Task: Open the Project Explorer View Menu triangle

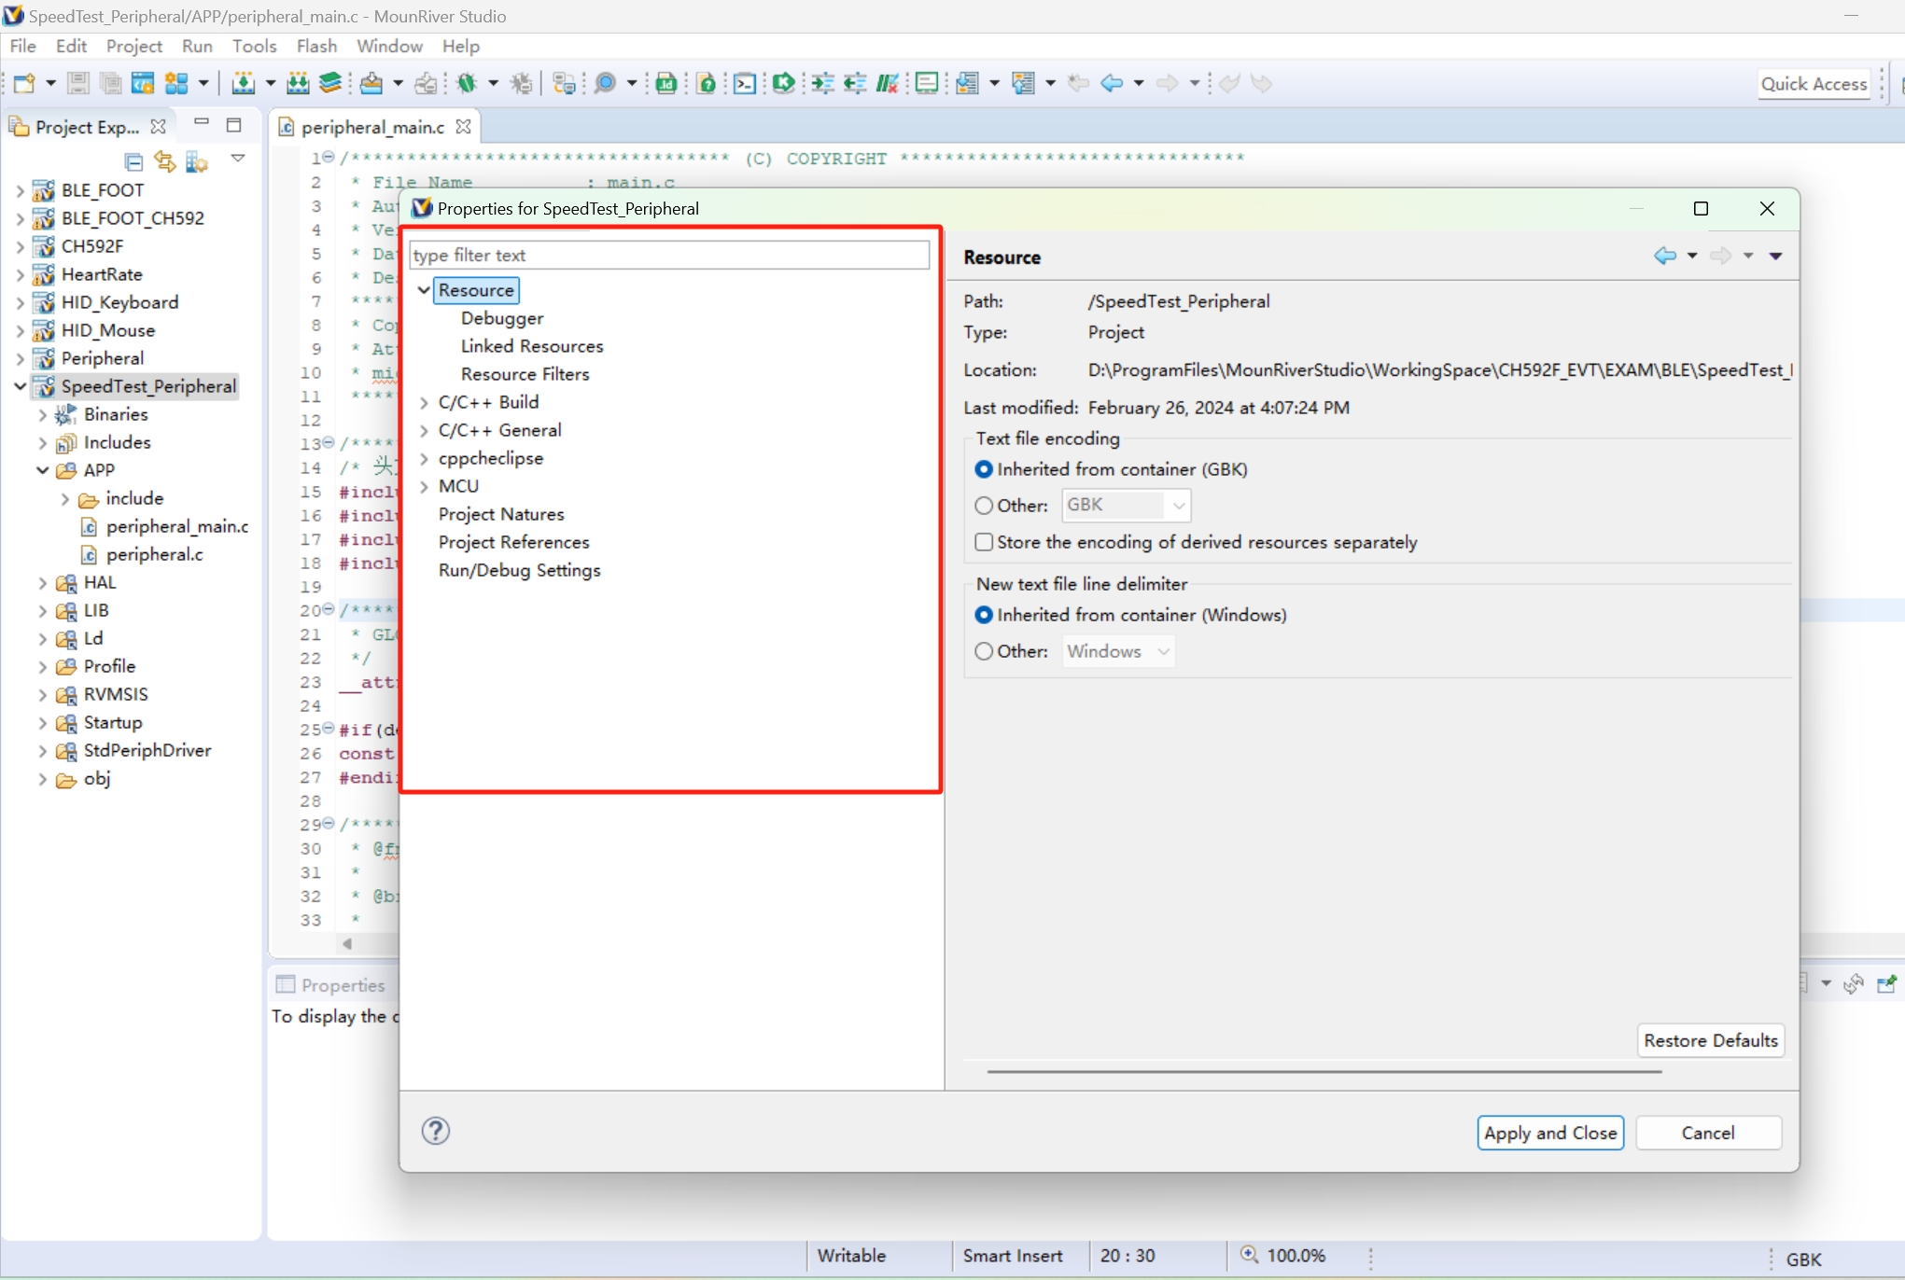Action: [238, 159]
